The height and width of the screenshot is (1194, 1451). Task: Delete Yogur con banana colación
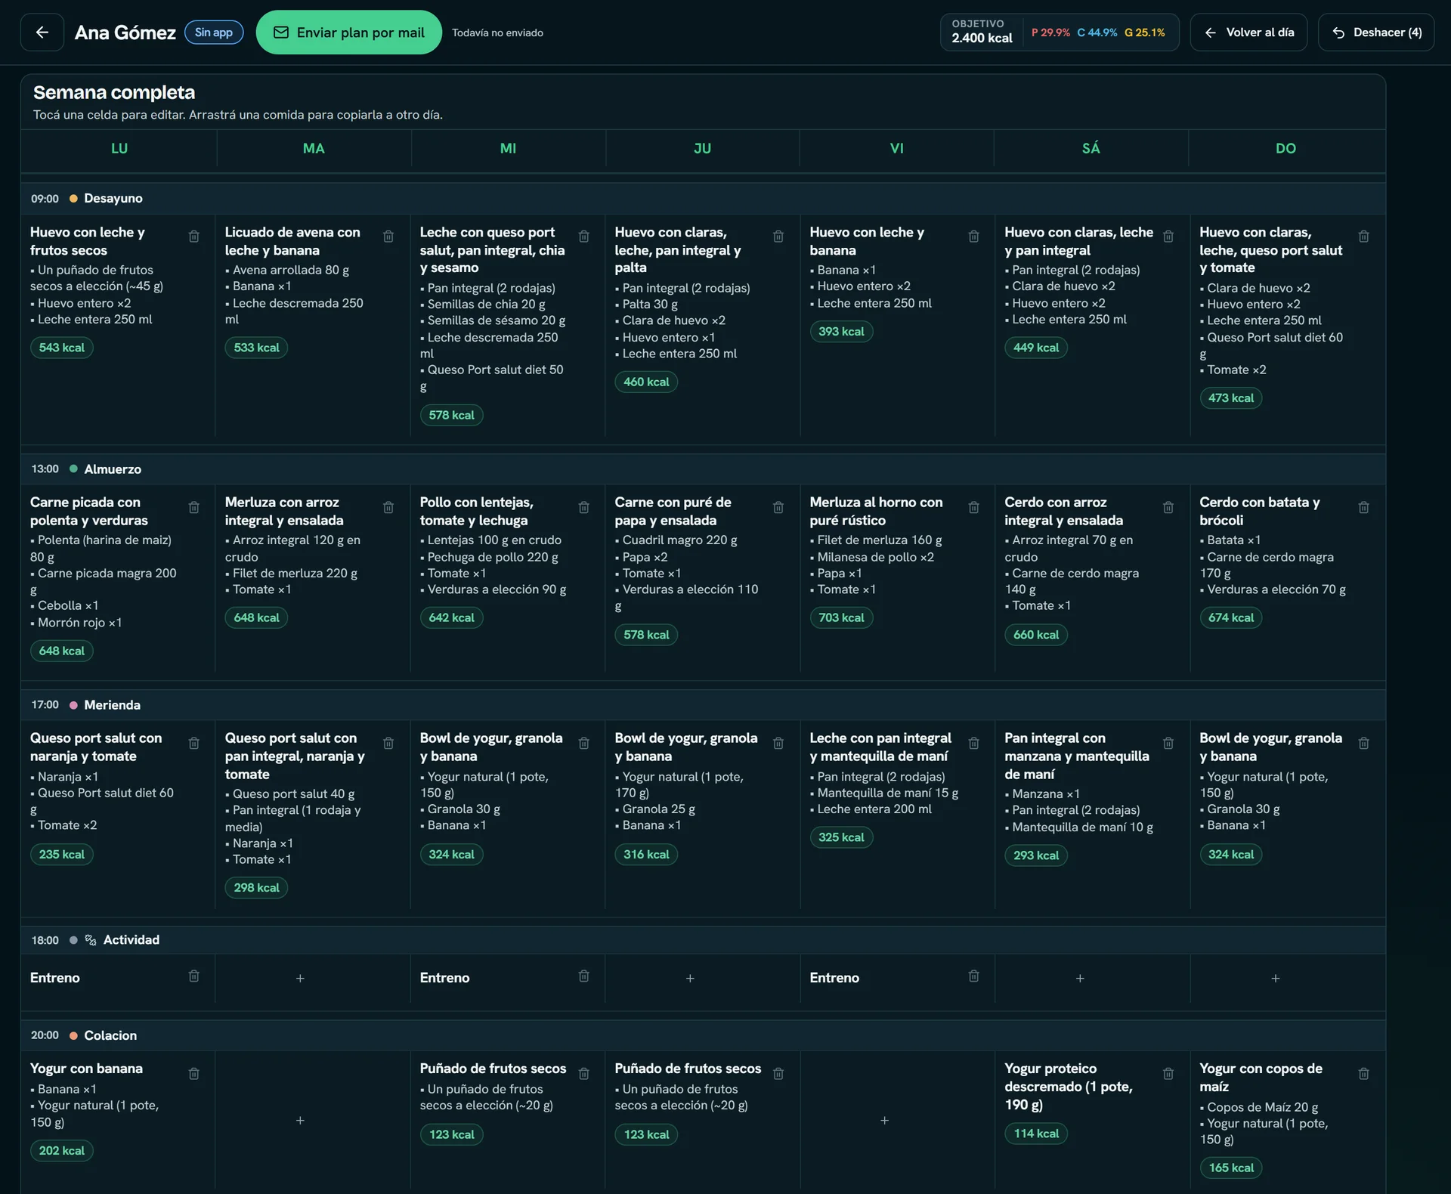pos(193,1073)
